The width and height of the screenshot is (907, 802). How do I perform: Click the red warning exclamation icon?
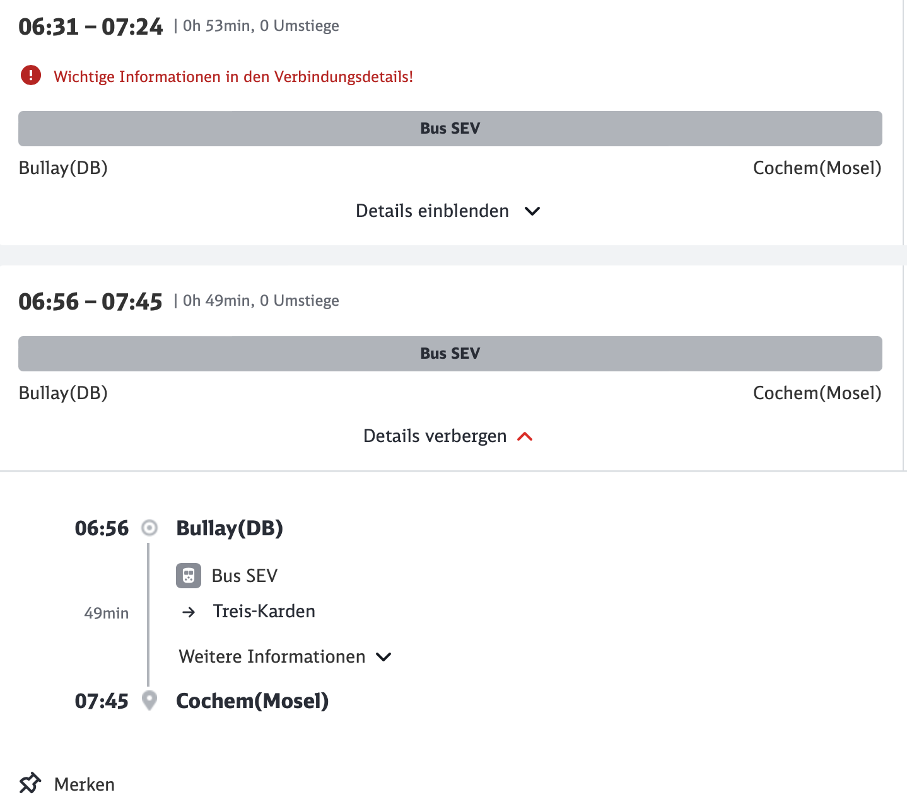31,76
